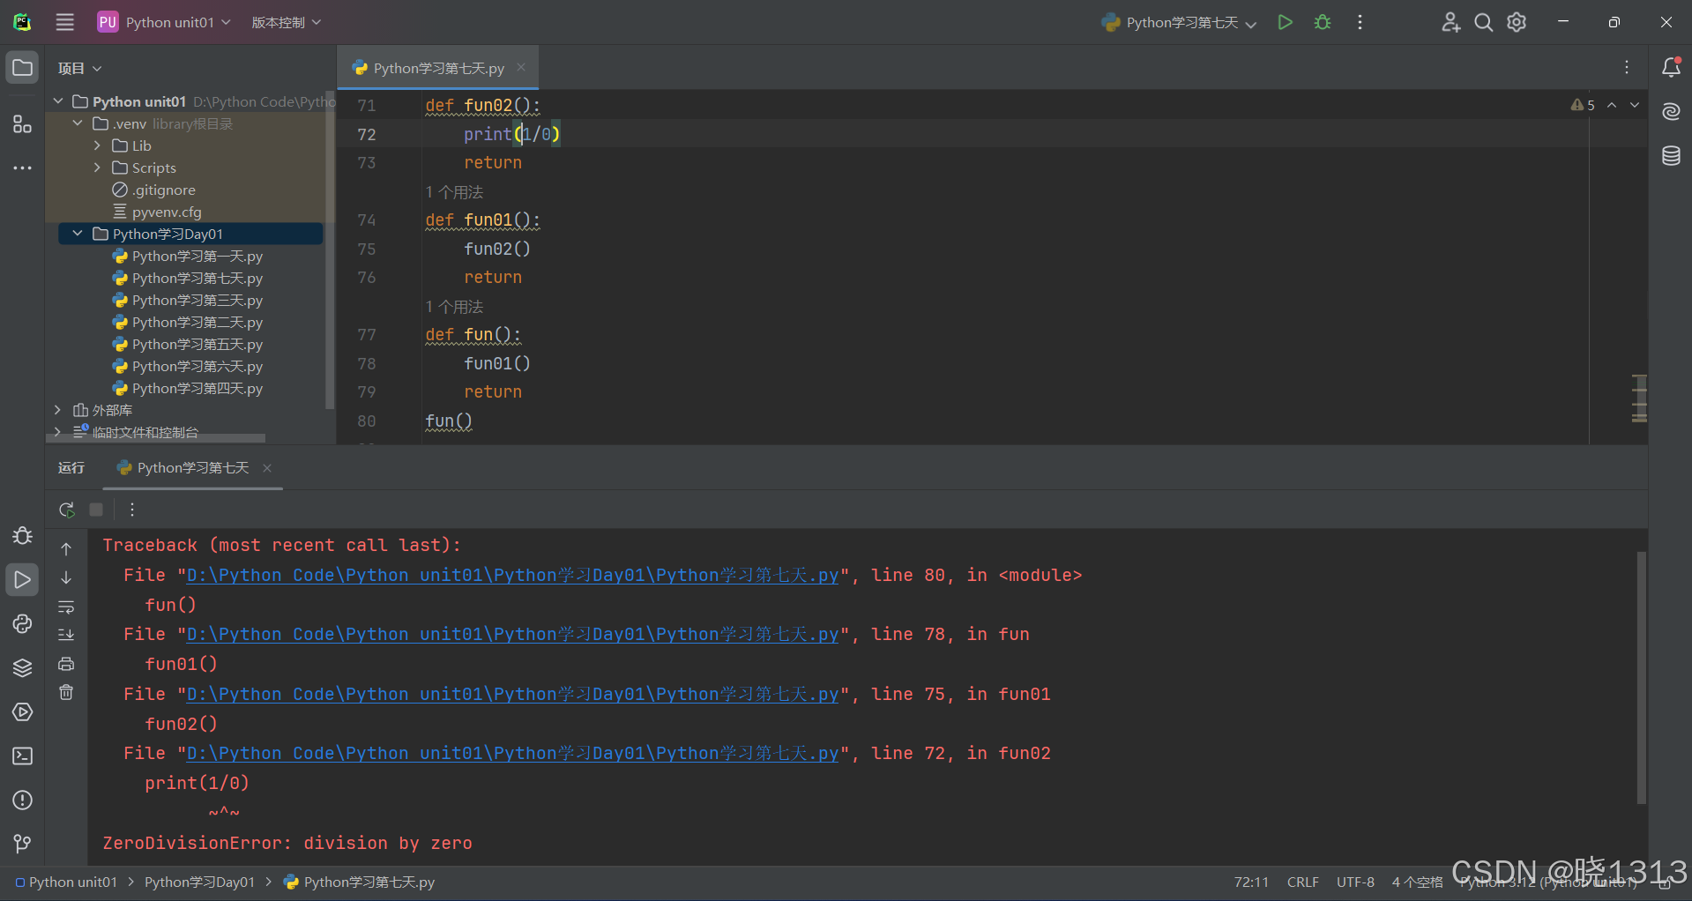Screen dimensions: 1692x901
Task: Start debugging with the bug icon
Action: [1323, 22]
